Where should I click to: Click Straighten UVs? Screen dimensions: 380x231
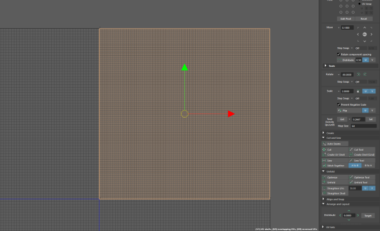pyautogui.click(x=335, y=188)
